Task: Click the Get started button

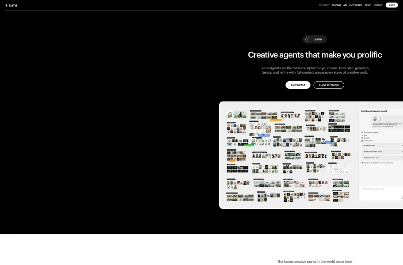Action: [x=298, y=85]
